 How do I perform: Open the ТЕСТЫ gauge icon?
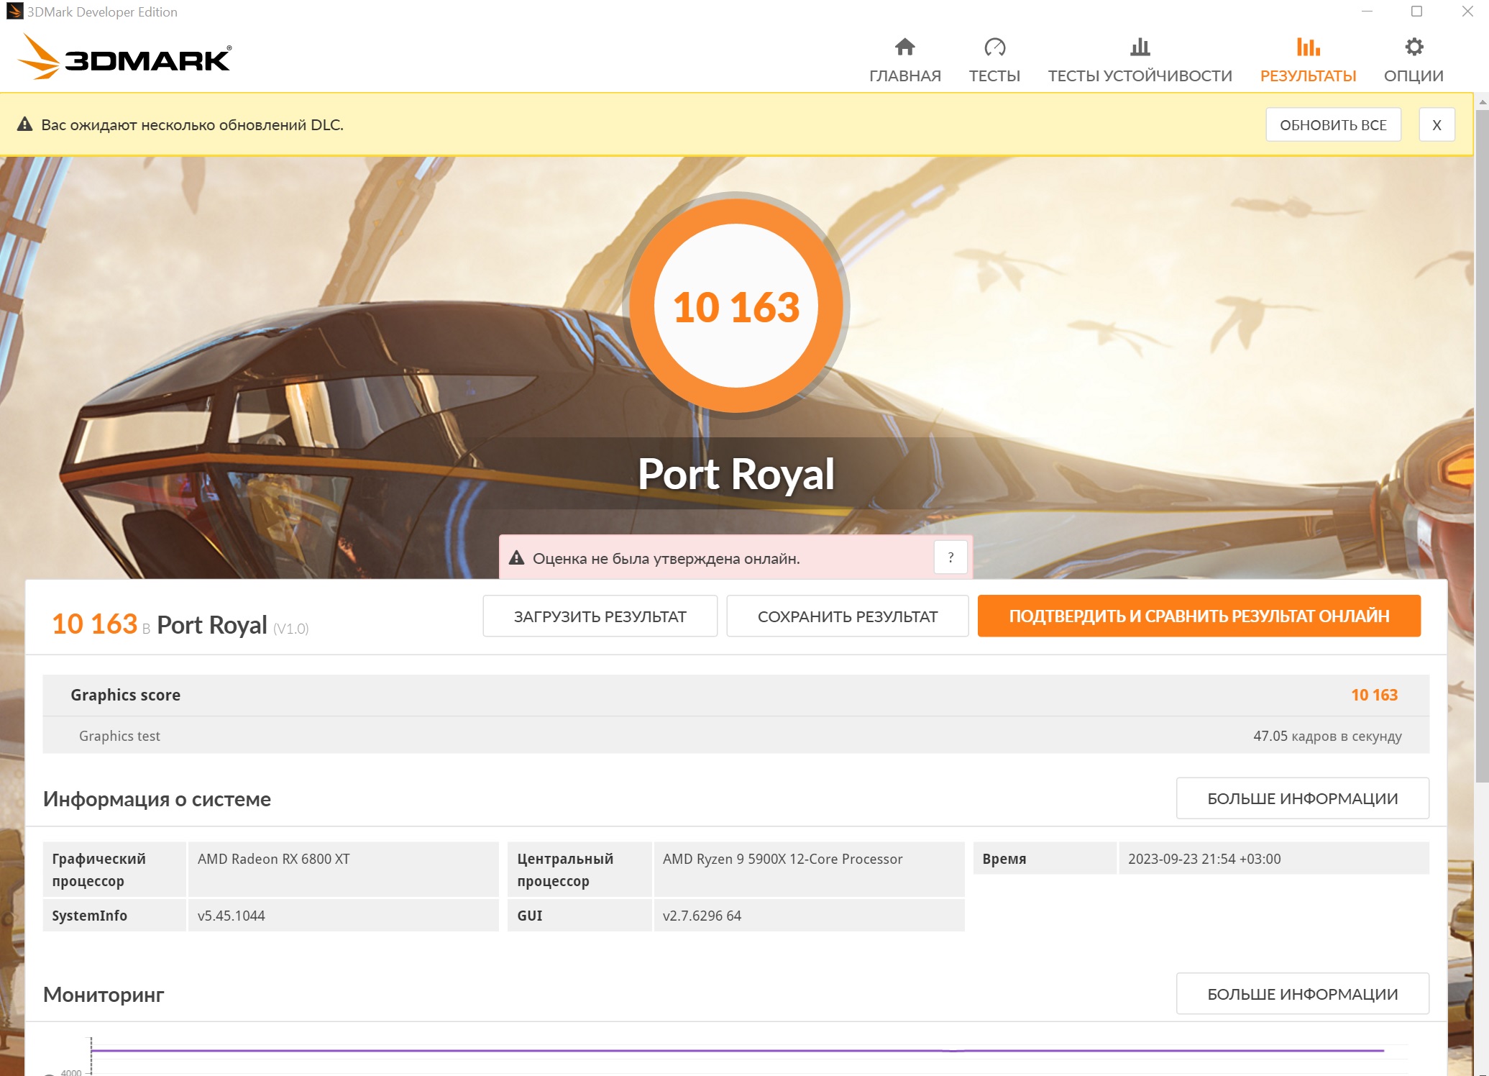coord(994,47)
